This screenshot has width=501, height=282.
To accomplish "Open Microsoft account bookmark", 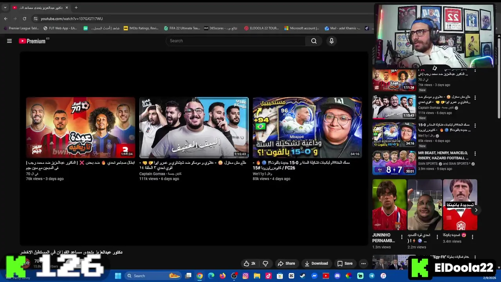I will tap(302, 28).
